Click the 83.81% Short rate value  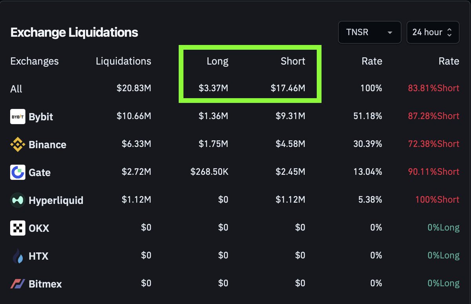433,89
